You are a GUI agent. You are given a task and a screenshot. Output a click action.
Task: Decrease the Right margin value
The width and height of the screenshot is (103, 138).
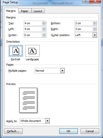(x=95, y=30)
